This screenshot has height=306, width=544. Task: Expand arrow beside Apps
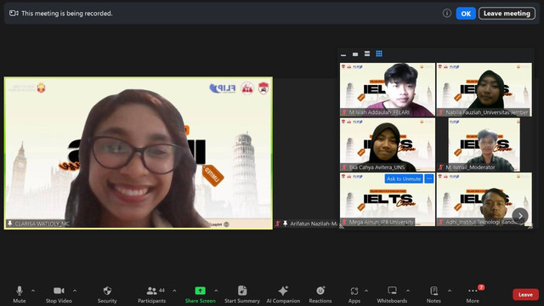[x=366, y=291]
